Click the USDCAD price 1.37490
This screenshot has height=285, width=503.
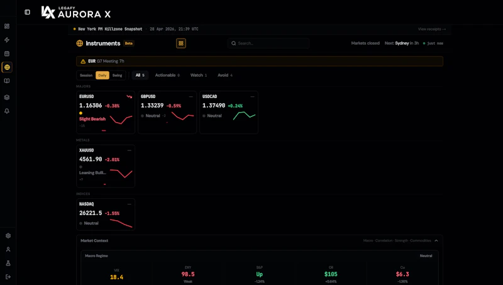[214, 106]
